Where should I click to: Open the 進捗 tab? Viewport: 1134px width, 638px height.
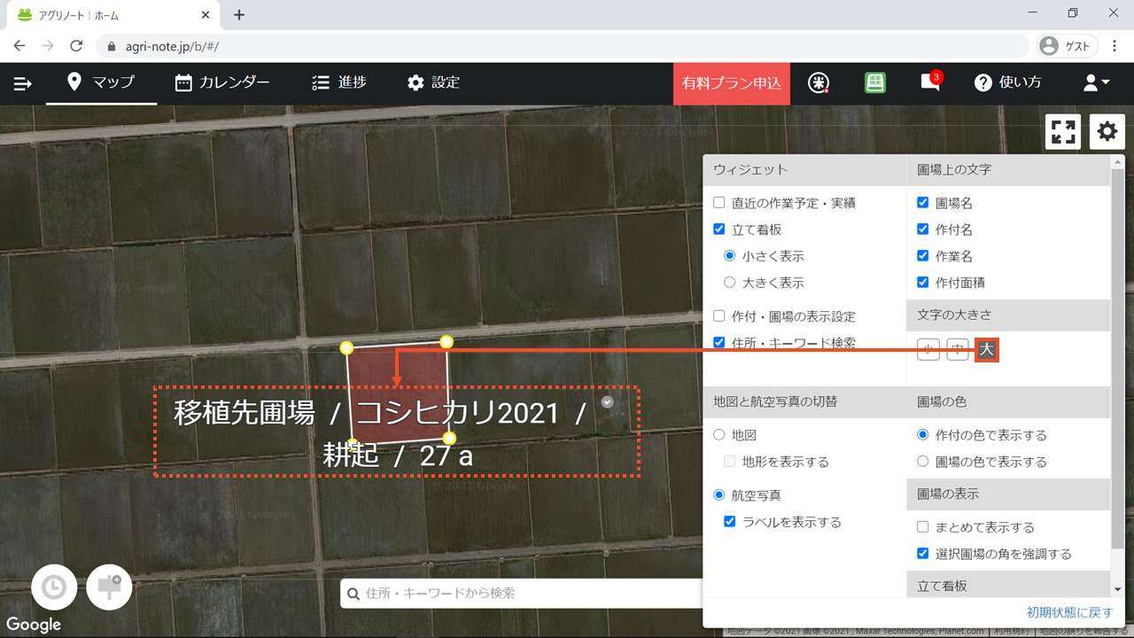(339, 82)
